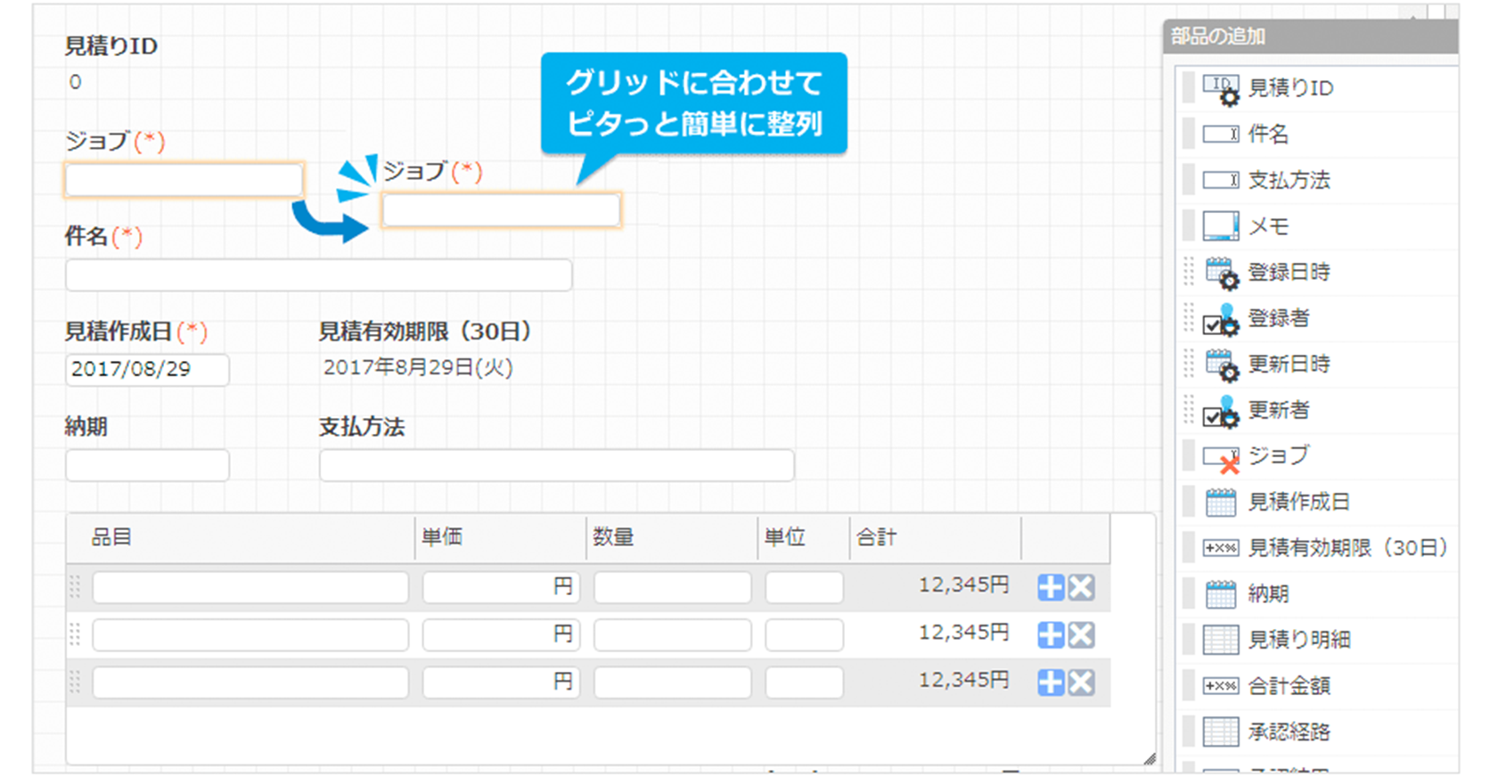The image size is (1490, 777).
Task: Select the 納期 calendar icon
Action: click(1221, 594)
